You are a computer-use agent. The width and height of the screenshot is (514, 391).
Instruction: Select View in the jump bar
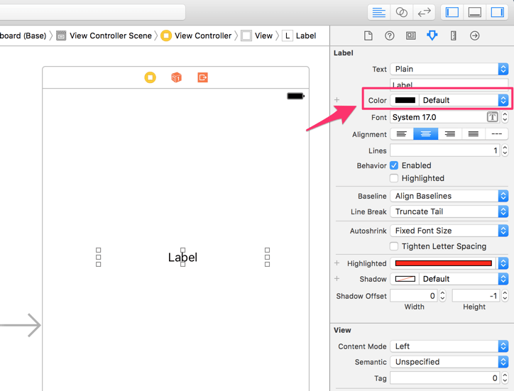click(x=263, y=35)
